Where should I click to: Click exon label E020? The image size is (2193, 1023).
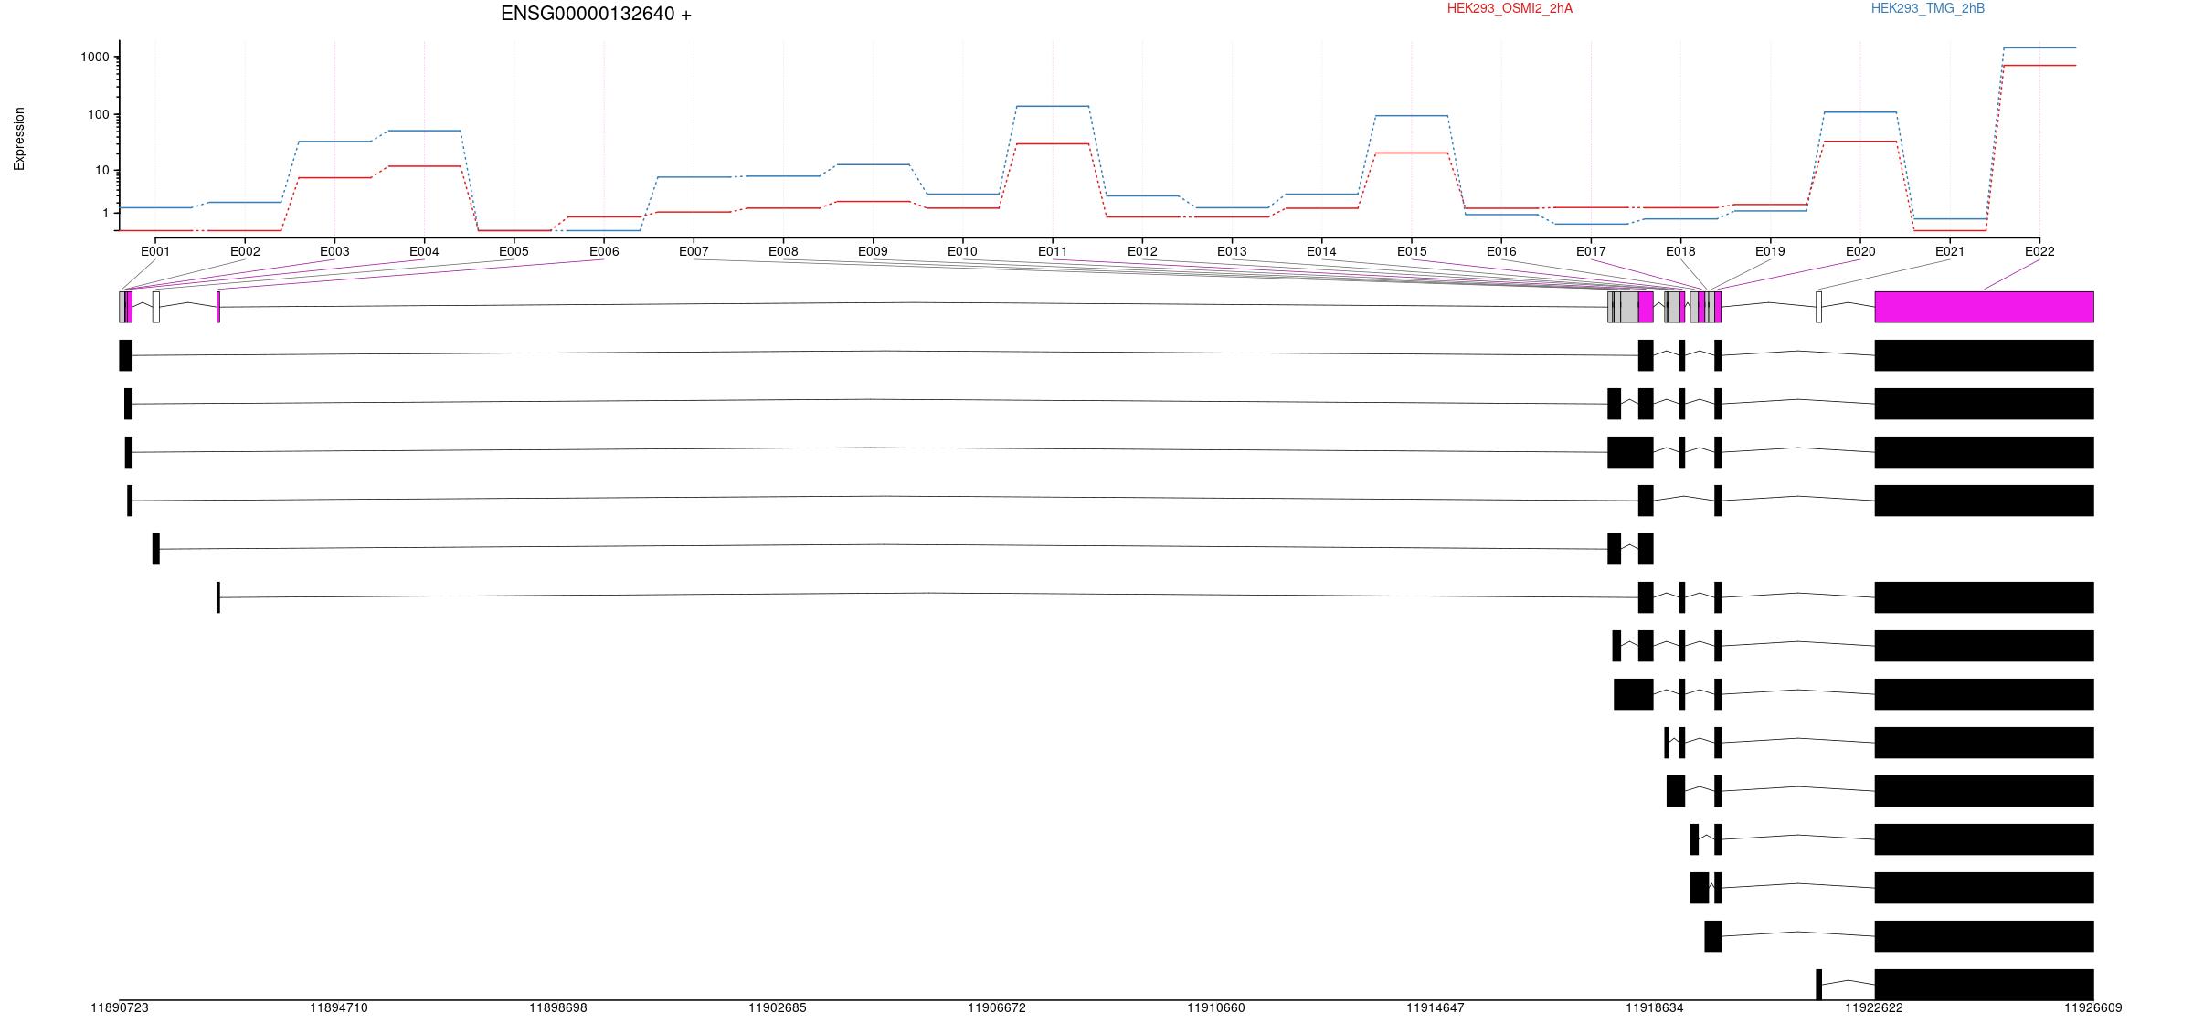(x=1860, y=251)
